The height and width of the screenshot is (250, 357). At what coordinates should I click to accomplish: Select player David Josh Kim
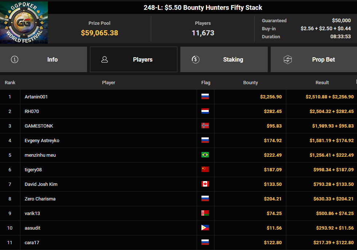tap(41, 184)
